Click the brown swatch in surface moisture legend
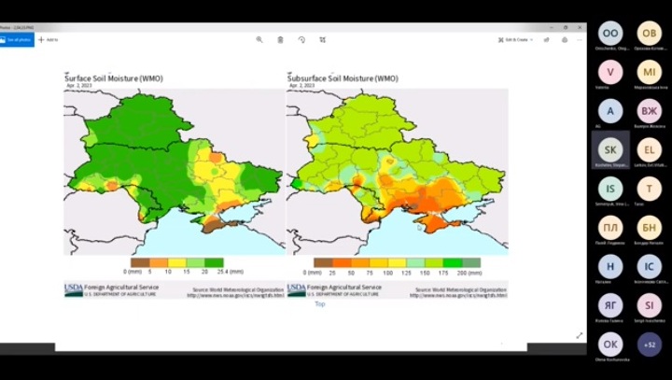Viewport: 672px width, 380px height. [140, 262]
